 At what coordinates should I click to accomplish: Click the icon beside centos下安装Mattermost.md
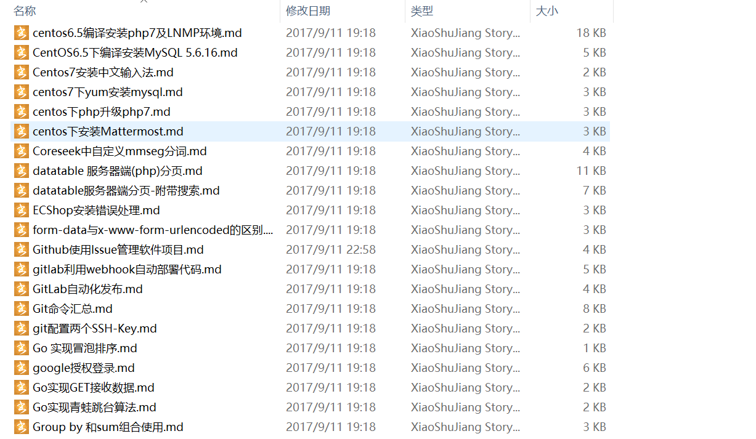[22, 131]
